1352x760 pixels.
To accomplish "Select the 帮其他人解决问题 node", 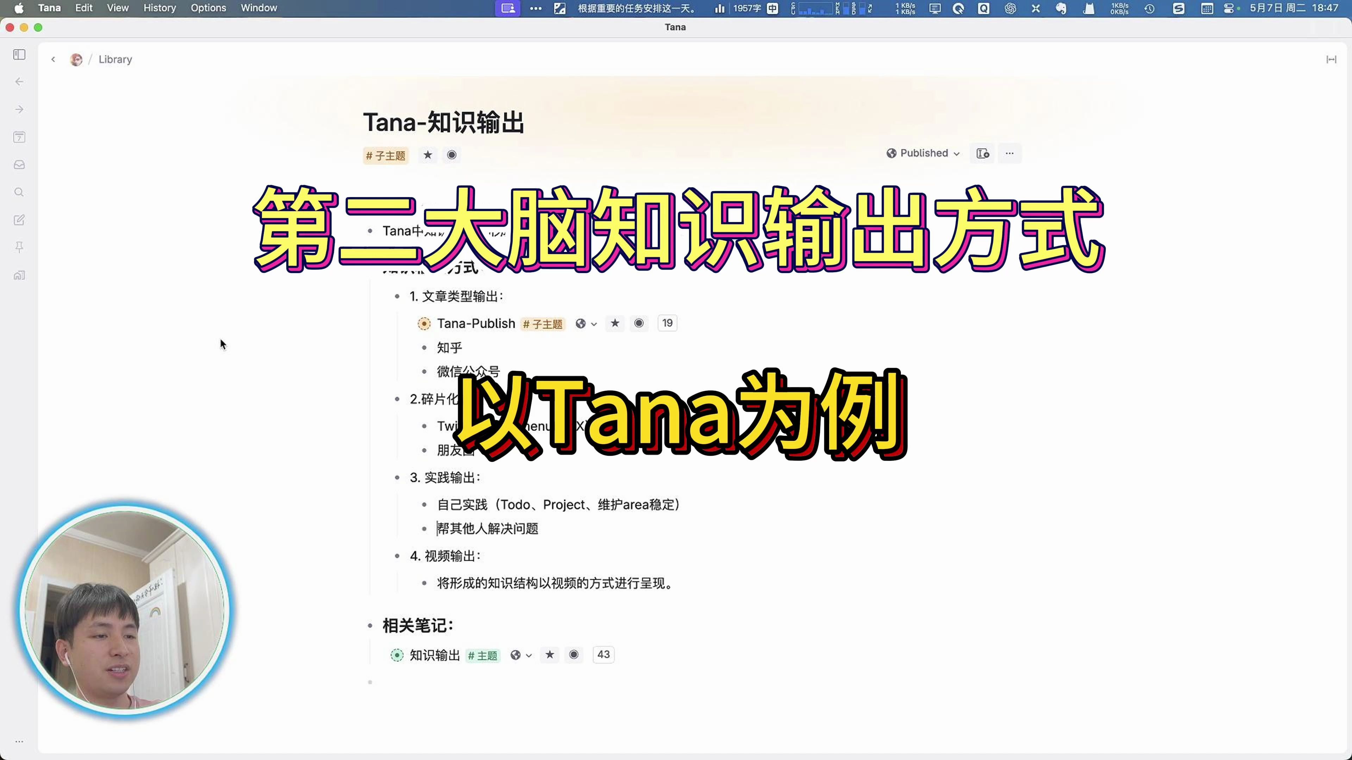I will (488, 529).
